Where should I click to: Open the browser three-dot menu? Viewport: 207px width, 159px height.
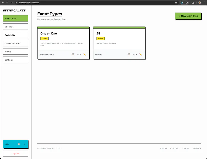click(x=204, y=3)
